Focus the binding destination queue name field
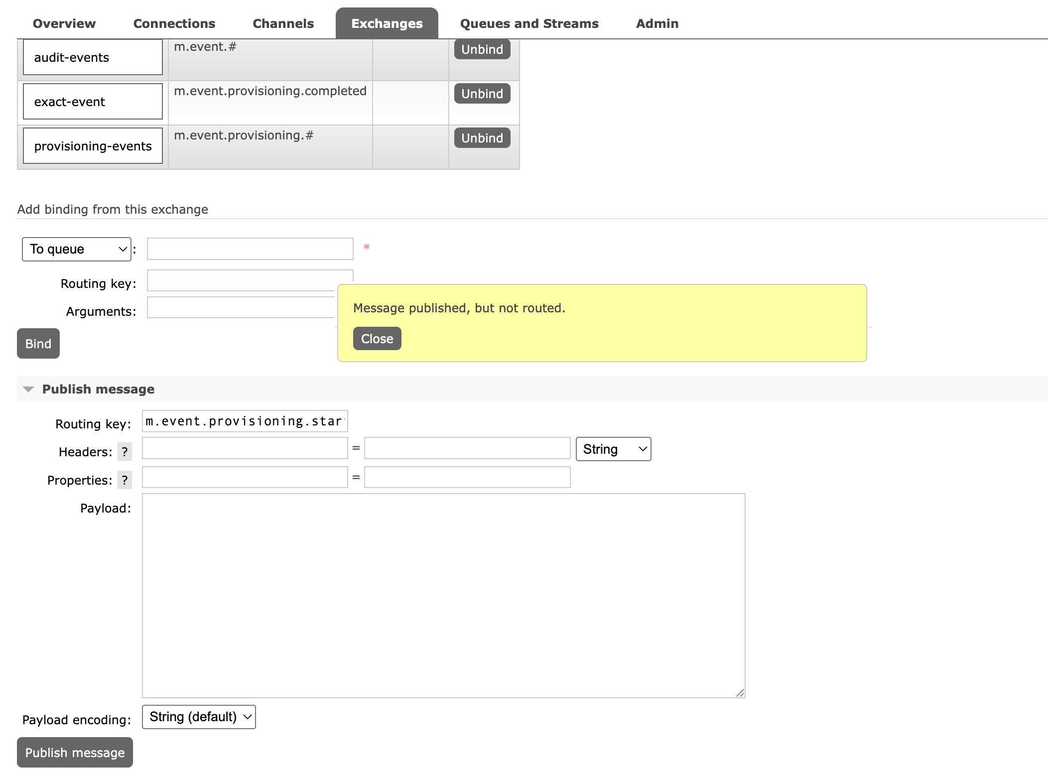This screenshot has height=771, width=1048. pyautogui.click(x=250, y=249)
